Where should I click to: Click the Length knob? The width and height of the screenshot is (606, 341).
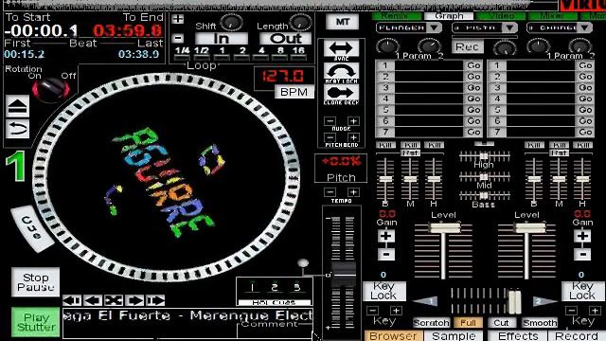(300, 23)
